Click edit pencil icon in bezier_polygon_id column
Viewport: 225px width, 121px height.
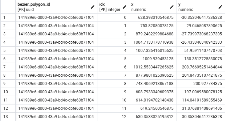[93, 7]
